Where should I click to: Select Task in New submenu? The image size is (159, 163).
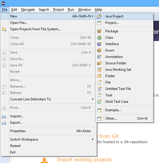tap(124, 95)
